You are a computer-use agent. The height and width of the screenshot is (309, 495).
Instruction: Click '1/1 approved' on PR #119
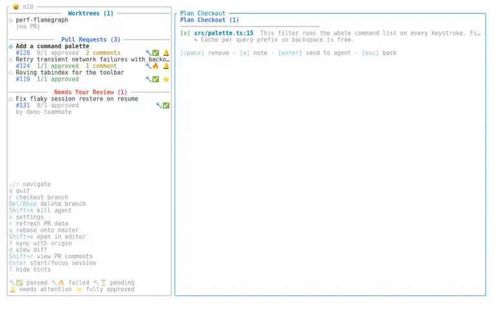tap(57, 79)
